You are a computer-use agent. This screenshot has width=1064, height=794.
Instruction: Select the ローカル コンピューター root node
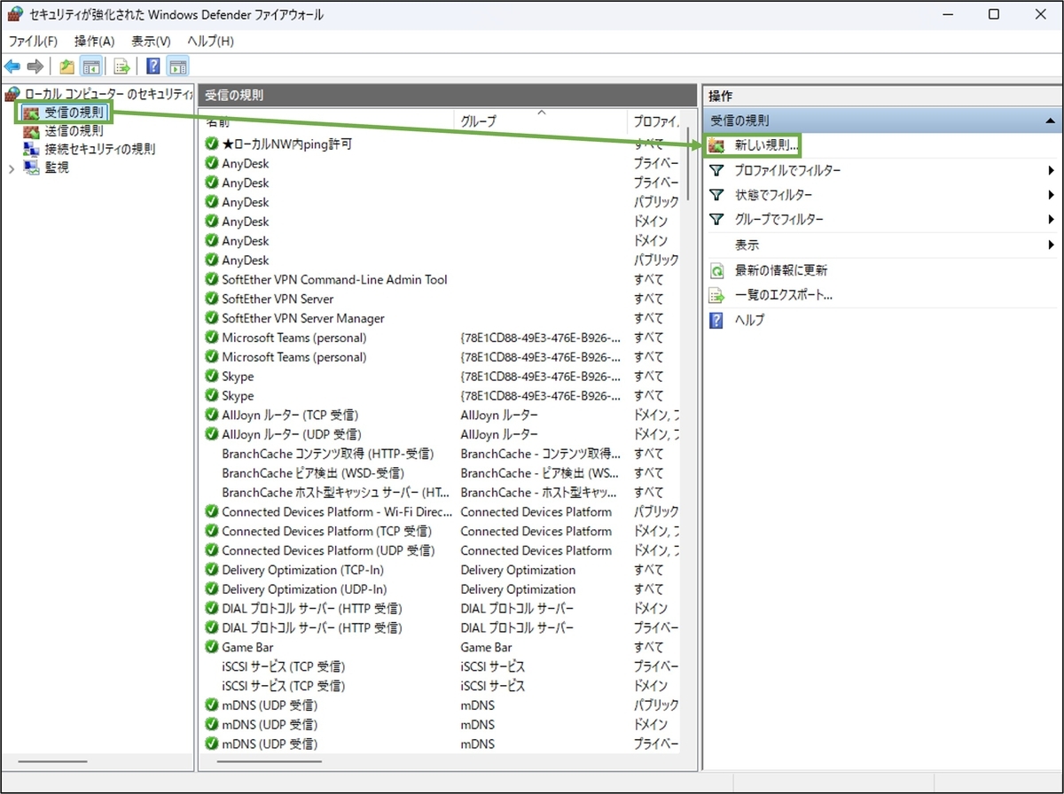coord(108,93)
